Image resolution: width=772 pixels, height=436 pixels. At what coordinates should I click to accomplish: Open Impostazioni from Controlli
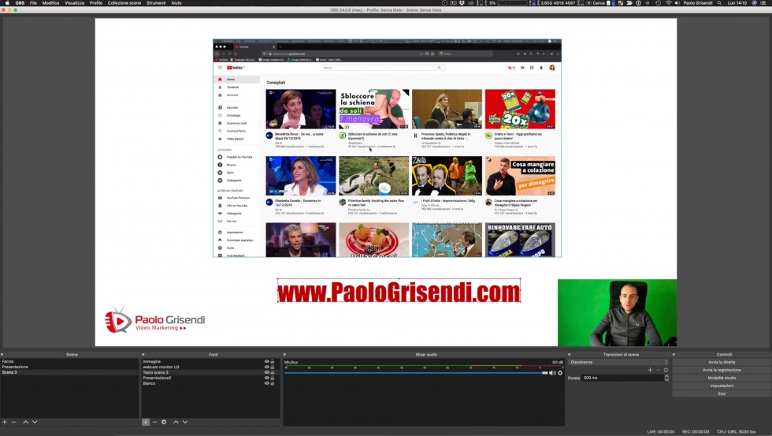(722, 386)
